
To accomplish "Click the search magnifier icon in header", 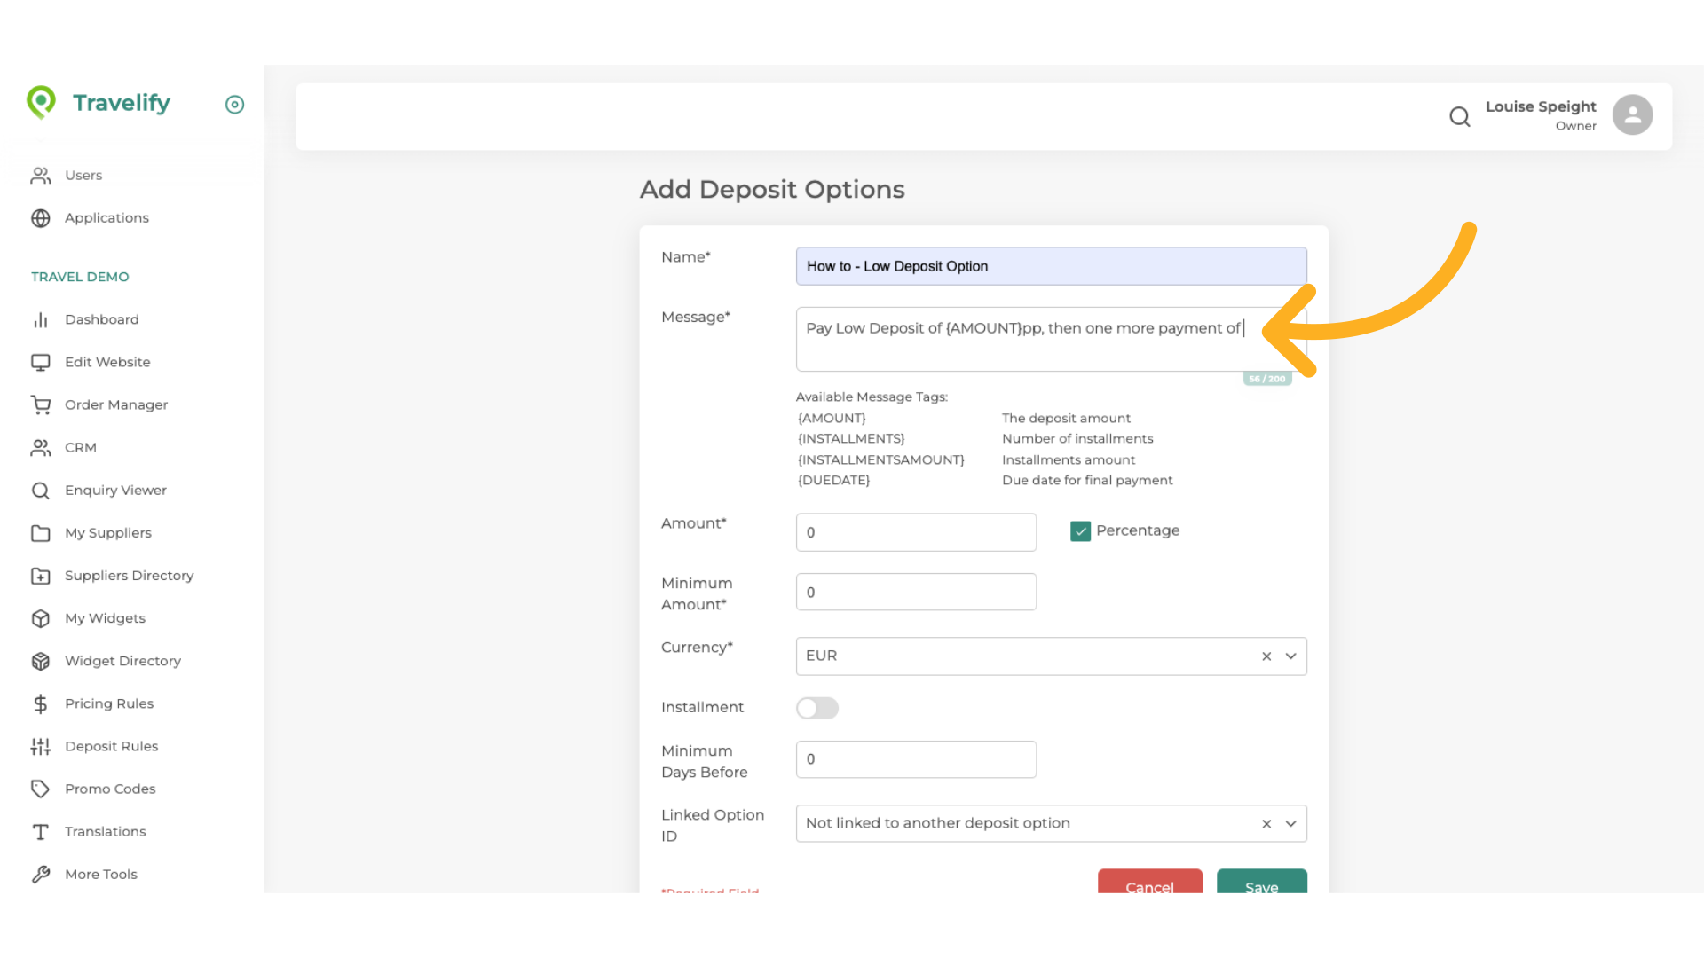I will 1459,116.
